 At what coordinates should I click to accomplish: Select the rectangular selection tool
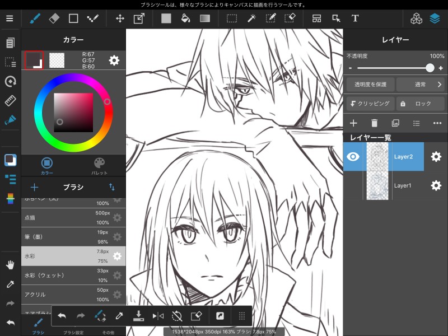tap(232, 18)
